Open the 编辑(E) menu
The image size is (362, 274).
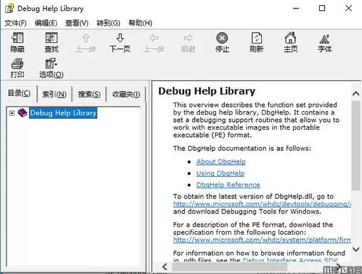pyautogui.click(x=46, y=23)
